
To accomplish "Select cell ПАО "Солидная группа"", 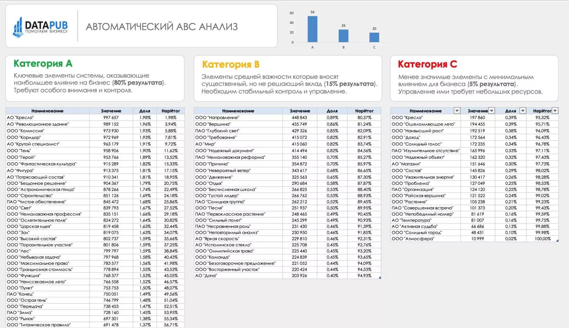I will 238,202.
